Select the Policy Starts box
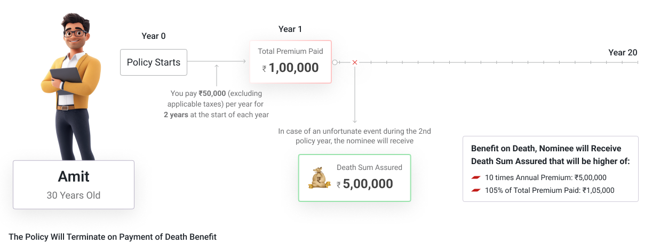The height and width of the screenshot is (252, 652). point(154,62)
